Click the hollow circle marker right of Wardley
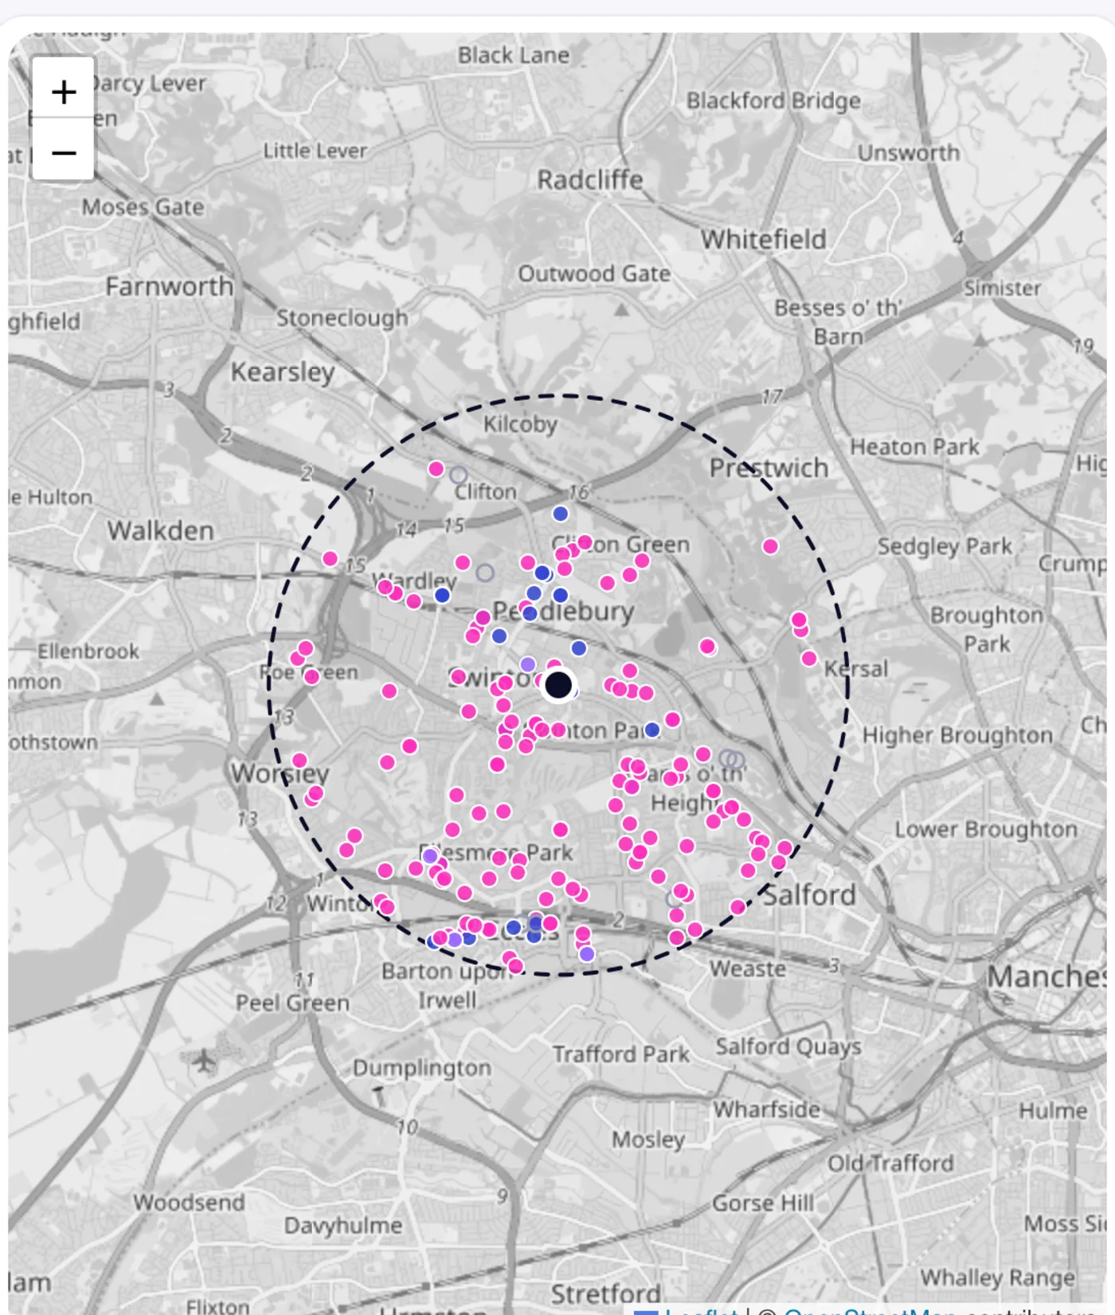The image size is (1115, 1315). tap(485, 573)
